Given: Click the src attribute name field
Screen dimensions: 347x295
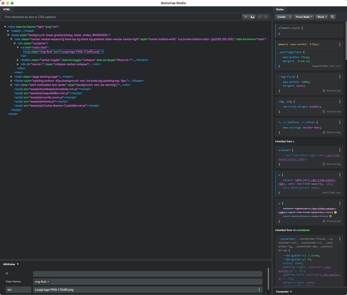Looking at the screenshot, I should pyautogui.click(x=18, y=290).
